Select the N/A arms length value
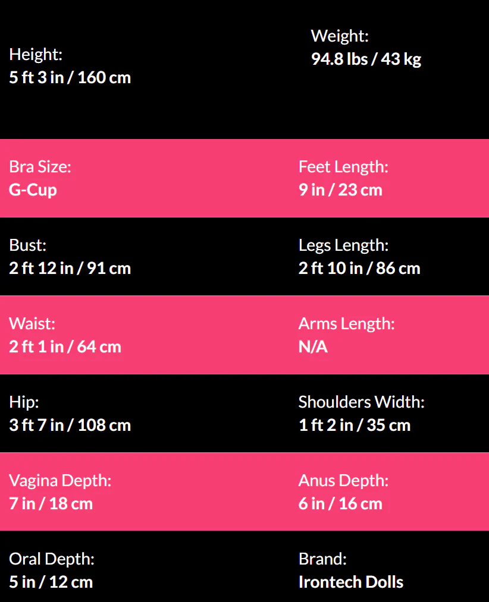 [x=313, y=347]
